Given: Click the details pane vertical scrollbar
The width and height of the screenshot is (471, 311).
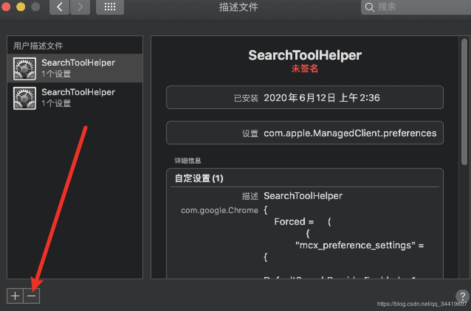Looking at the screenshot, I should point(464,101).
